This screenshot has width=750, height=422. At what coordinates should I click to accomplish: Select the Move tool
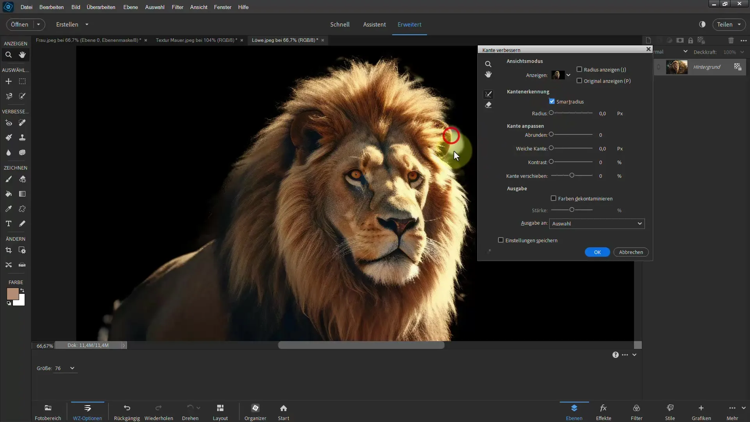[x=9, y=81]
